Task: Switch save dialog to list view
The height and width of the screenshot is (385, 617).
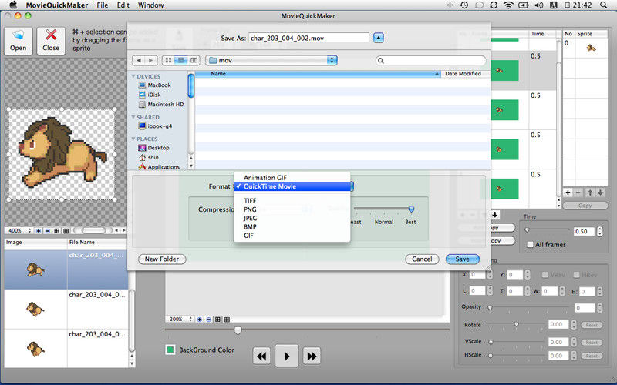Action: click(x=181, y=60)
